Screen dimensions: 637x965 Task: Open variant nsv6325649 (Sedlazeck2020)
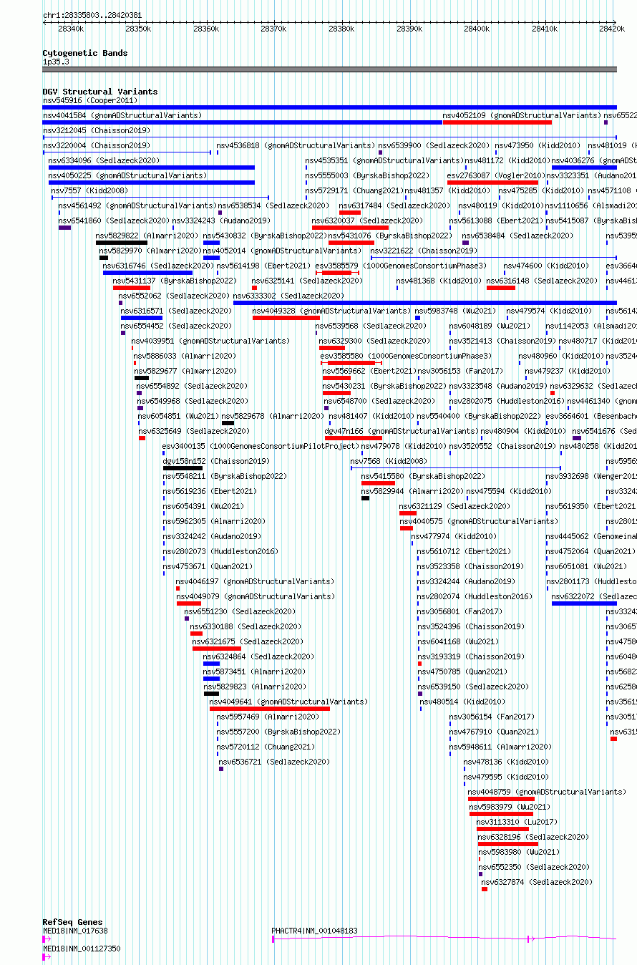195,431
